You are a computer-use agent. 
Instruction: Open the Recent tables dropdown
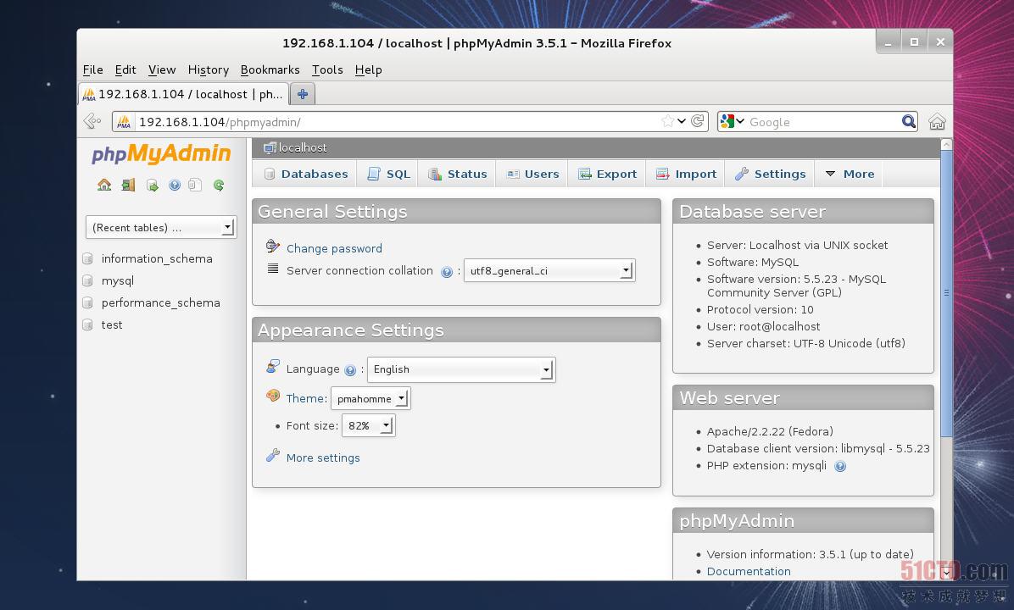161,227
